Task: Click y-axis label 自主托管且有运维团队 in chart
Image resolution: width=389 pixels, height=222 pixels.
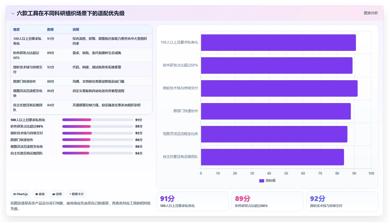Action: click(180, 157)
